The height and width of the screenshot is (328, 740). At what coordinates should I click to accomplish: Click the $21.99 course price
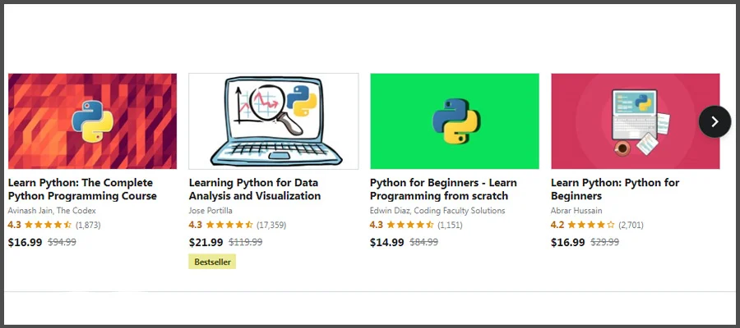[x=206, y=242]
